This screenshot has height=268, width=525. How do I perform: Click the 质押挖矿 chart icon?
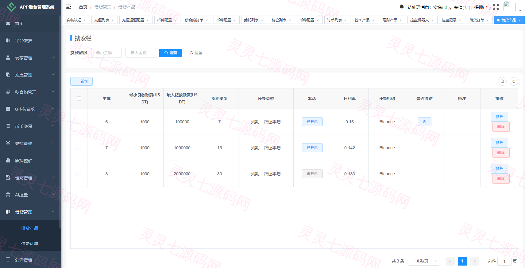pyautogui.click(x=8, y=160)
